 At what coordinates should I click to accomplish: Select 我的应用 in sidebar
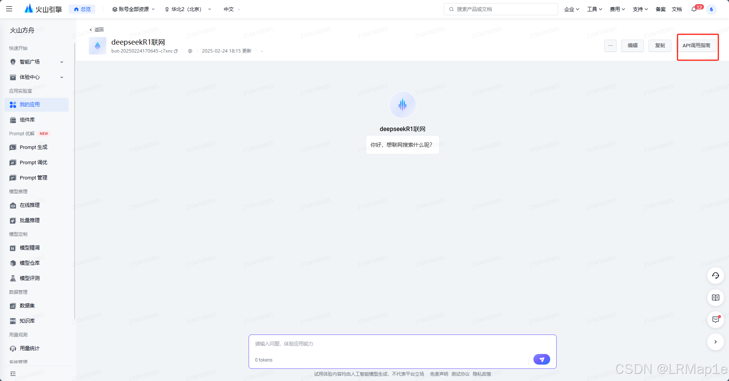tap(37, 104)
